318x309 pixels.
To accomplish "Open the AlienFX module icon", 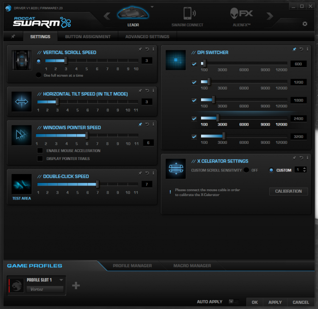I will (x=242, y=14).
